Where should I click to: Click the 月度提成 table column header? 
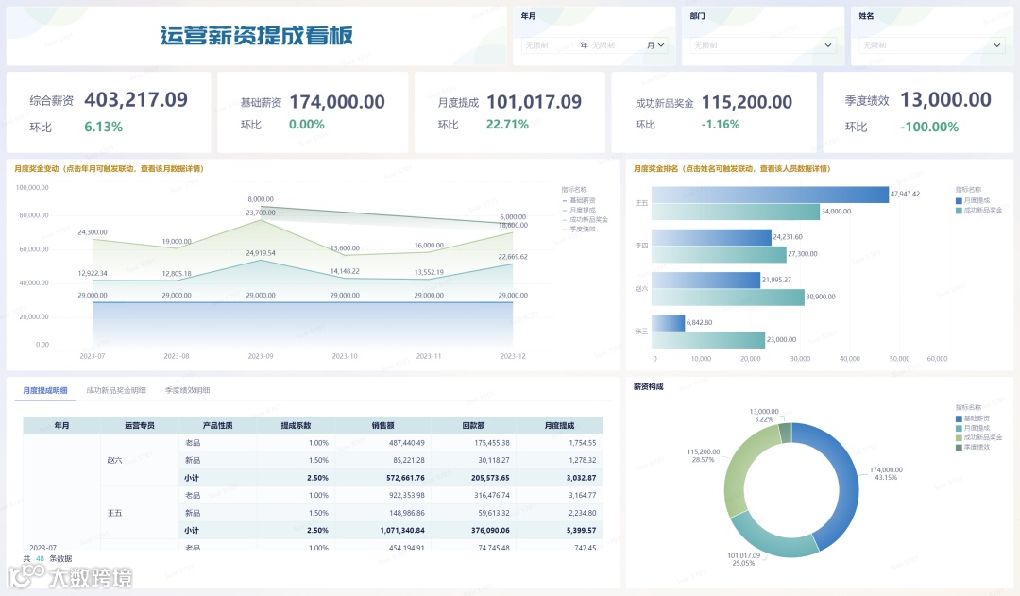click(559, 426)
